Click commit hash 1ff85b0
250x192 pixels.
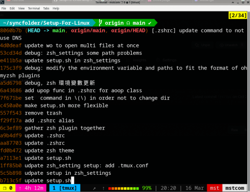[11, 165]
